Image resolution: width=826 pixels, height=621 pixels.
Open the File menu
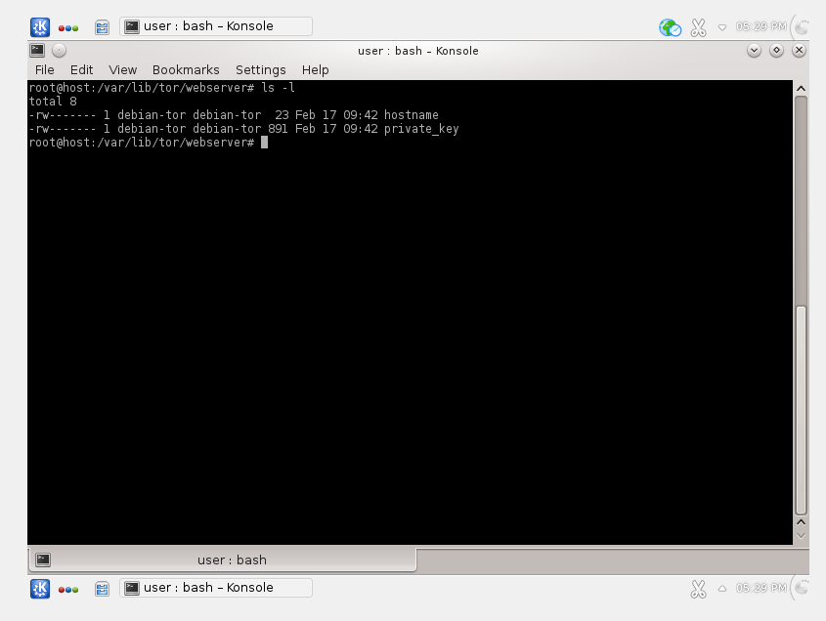tap(45, 70)
